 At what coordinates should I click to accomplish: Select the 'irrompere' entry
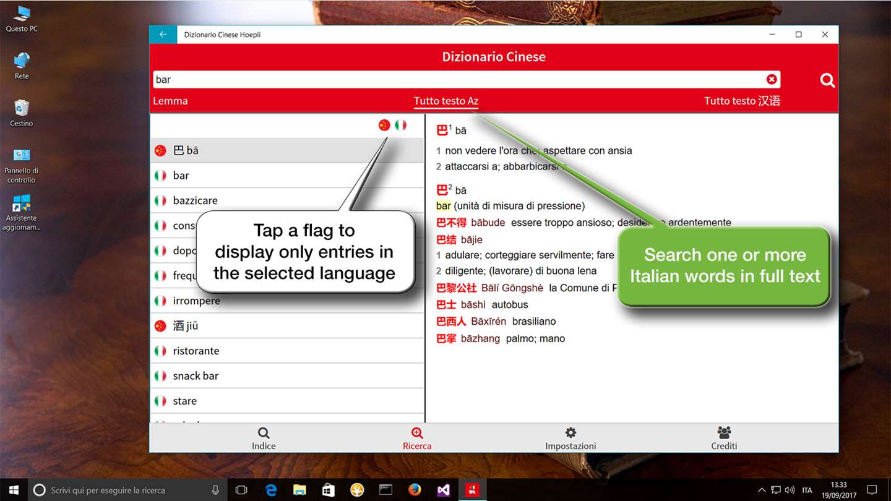(287, 301)
